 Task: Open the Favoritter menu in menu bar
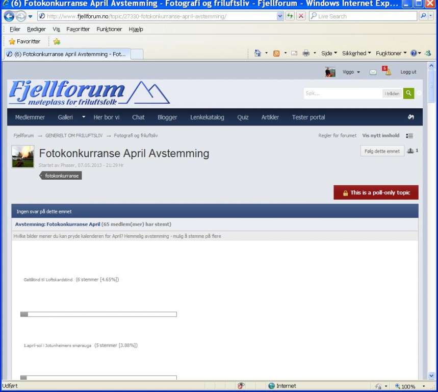(x=78, y=29)
